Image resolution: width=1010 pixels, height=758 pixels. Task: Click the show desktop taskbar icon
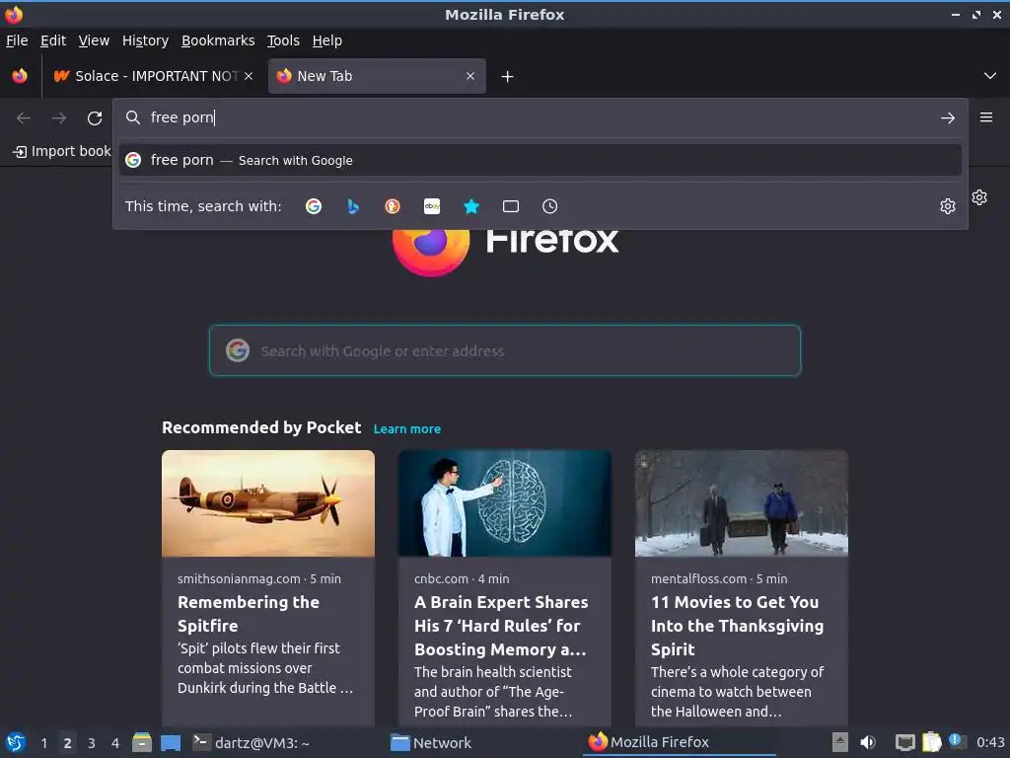pos(171,743)
